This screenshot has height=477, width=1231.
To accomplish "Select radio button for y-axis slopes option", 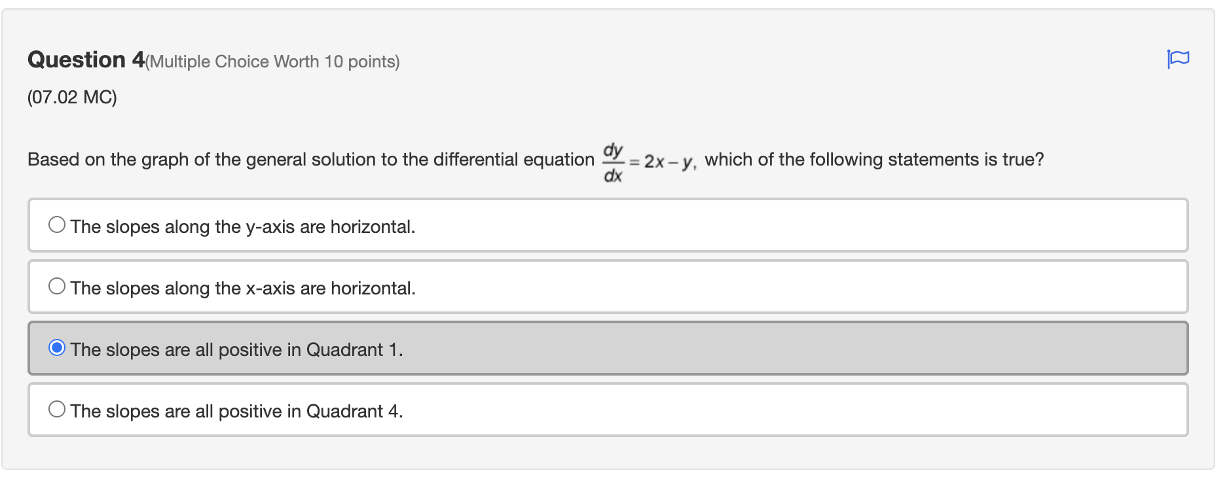I will (58, 223).
